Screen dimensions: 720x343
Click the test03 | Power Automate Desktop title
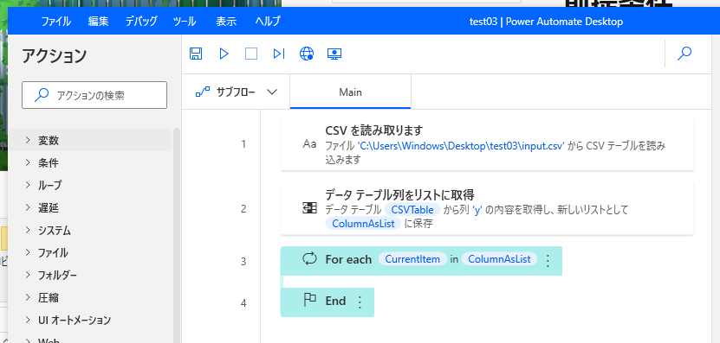[x=546, y=21]
